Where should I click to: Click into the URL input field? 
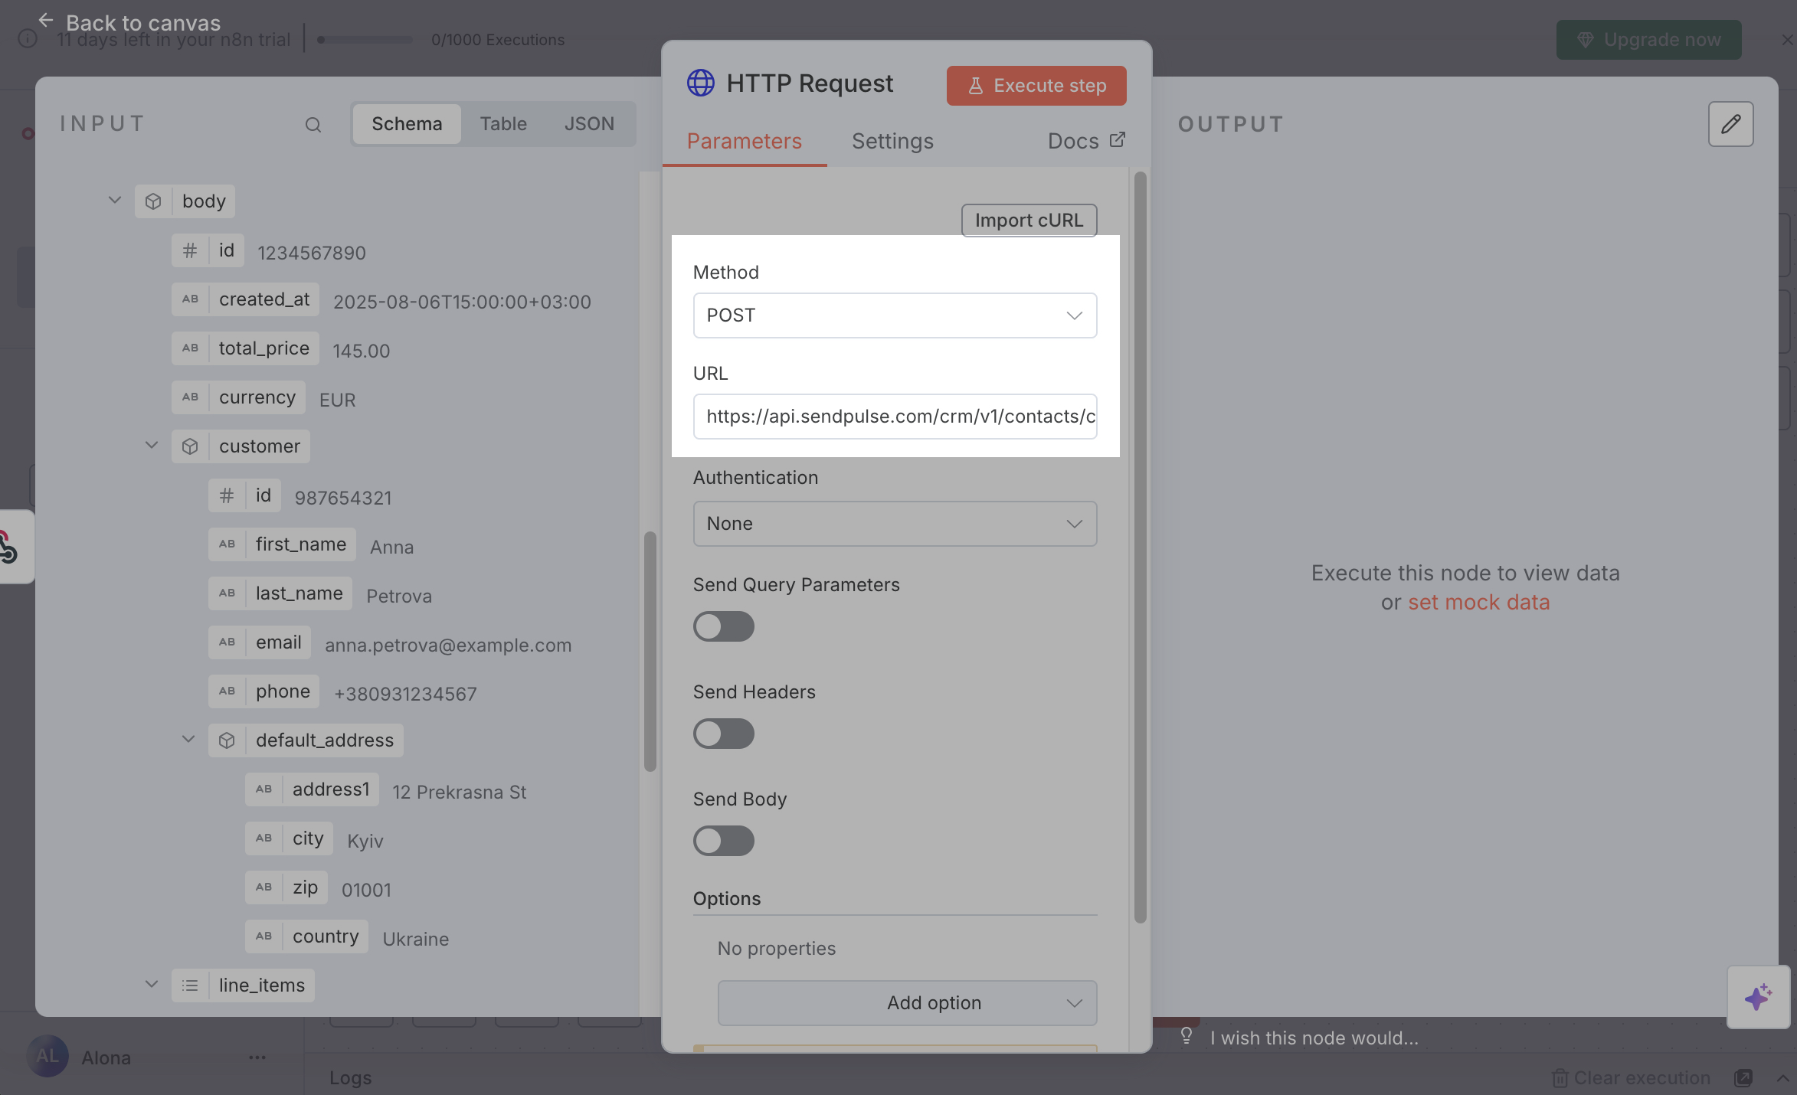[x=894, y=417]
